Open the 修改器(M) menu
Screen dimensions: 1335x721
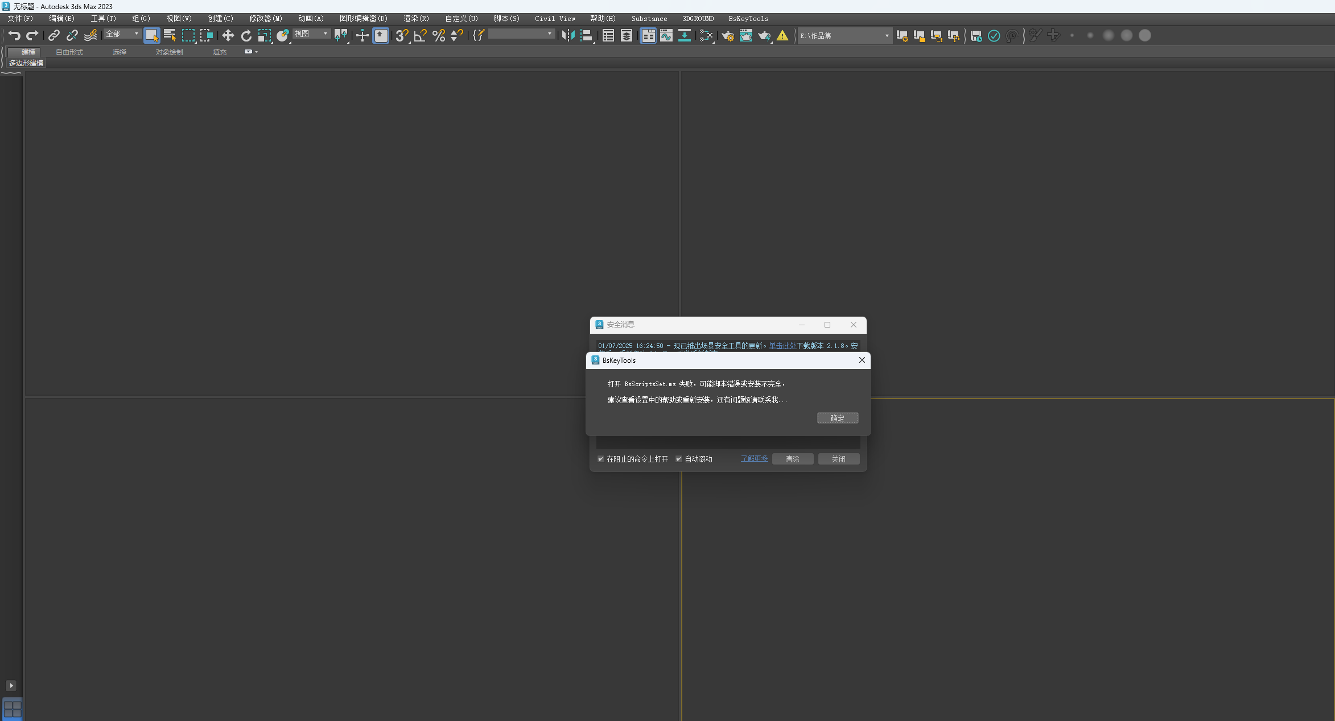click(266, 19)
